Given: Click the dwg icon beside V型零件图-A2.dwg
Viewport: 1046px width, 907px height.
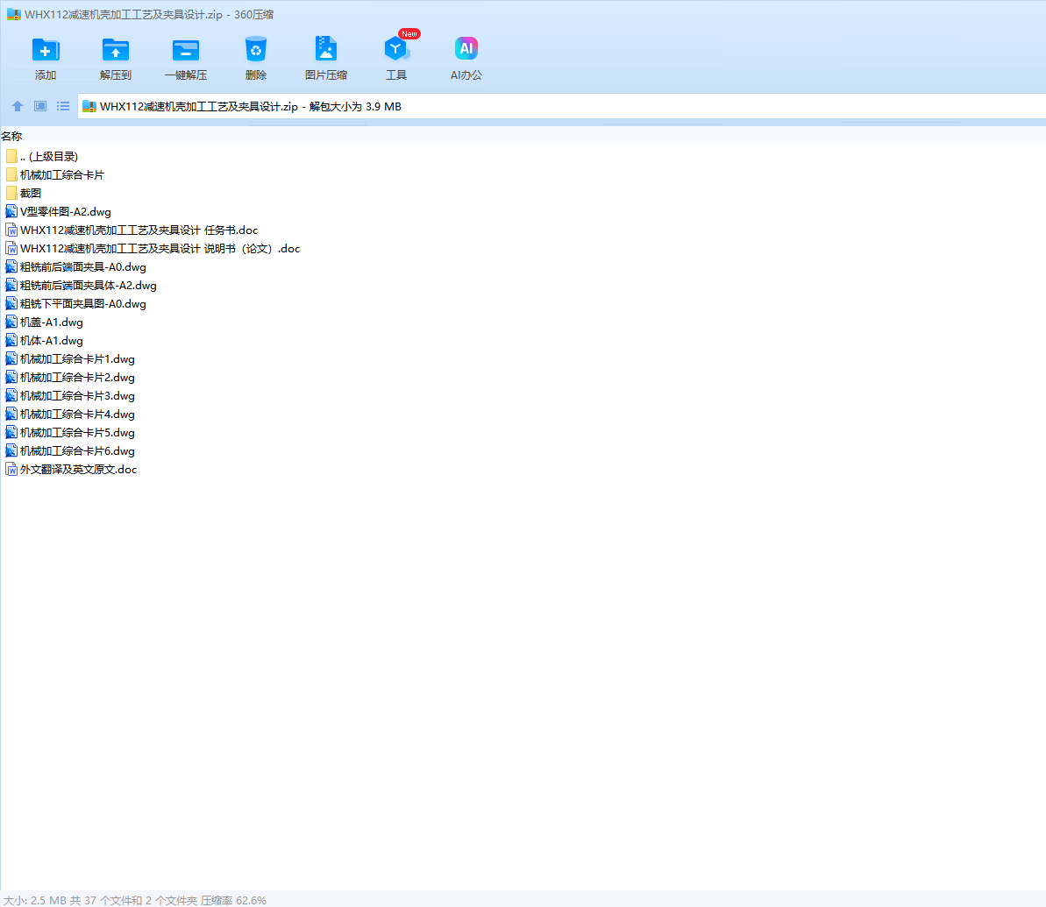Looking at the screenshot, I should click(11, 211).
